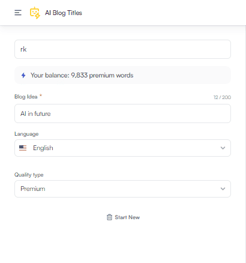This screenshot has height=263, width=246.
Task: Click the Quality type label
Action: [29, 175]
